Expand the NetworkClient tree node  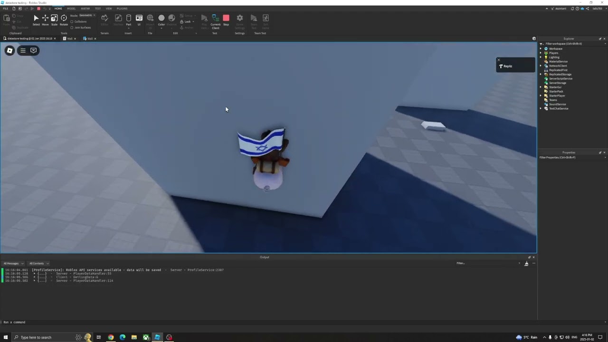coord(541,66)
